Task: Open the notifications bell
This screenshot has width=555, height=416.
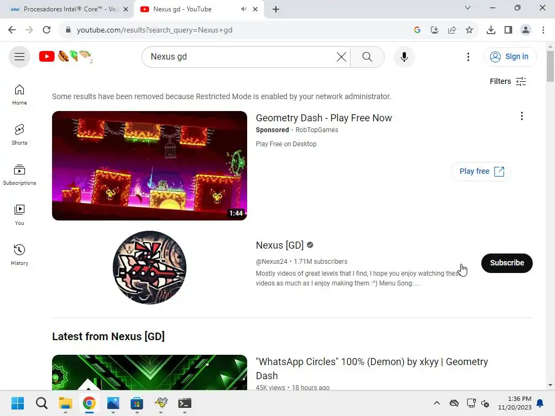Action: point(540,403)
